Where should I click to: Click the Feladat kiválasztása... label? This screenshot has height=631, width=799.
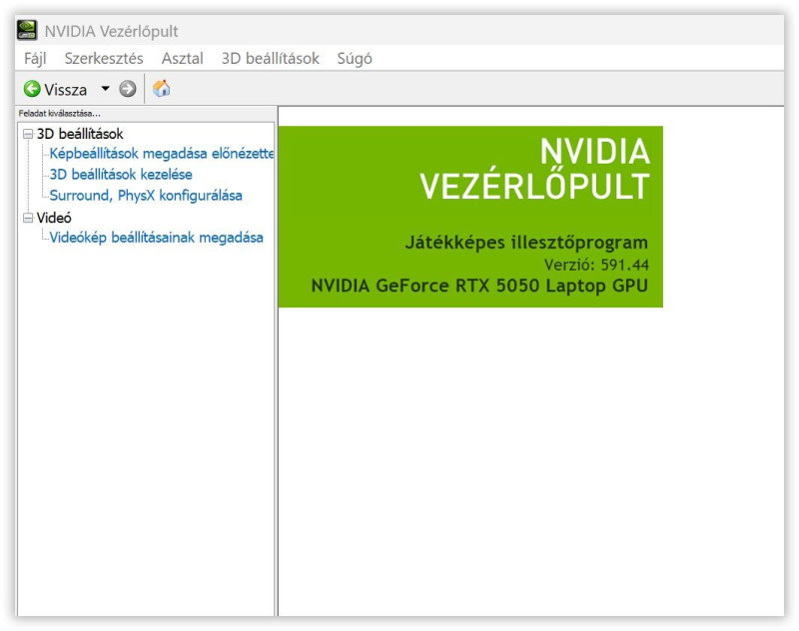(x=60, y=114)
